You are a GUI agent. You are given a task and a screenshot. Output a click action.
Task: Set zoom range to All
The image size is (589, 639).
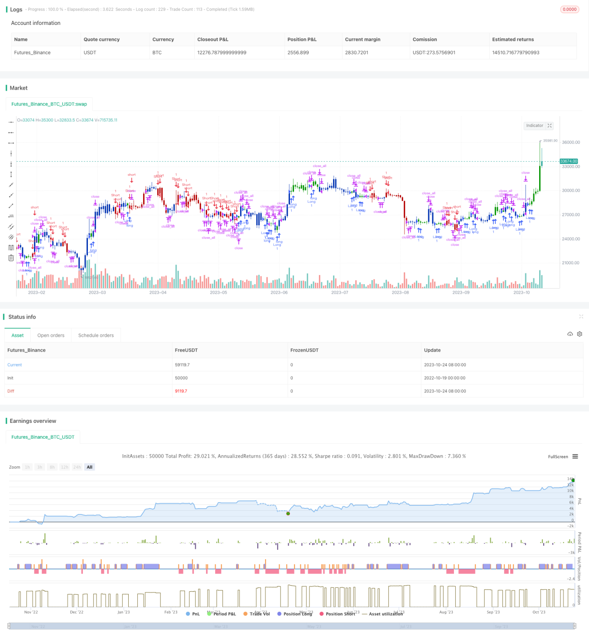pos(90,467)
